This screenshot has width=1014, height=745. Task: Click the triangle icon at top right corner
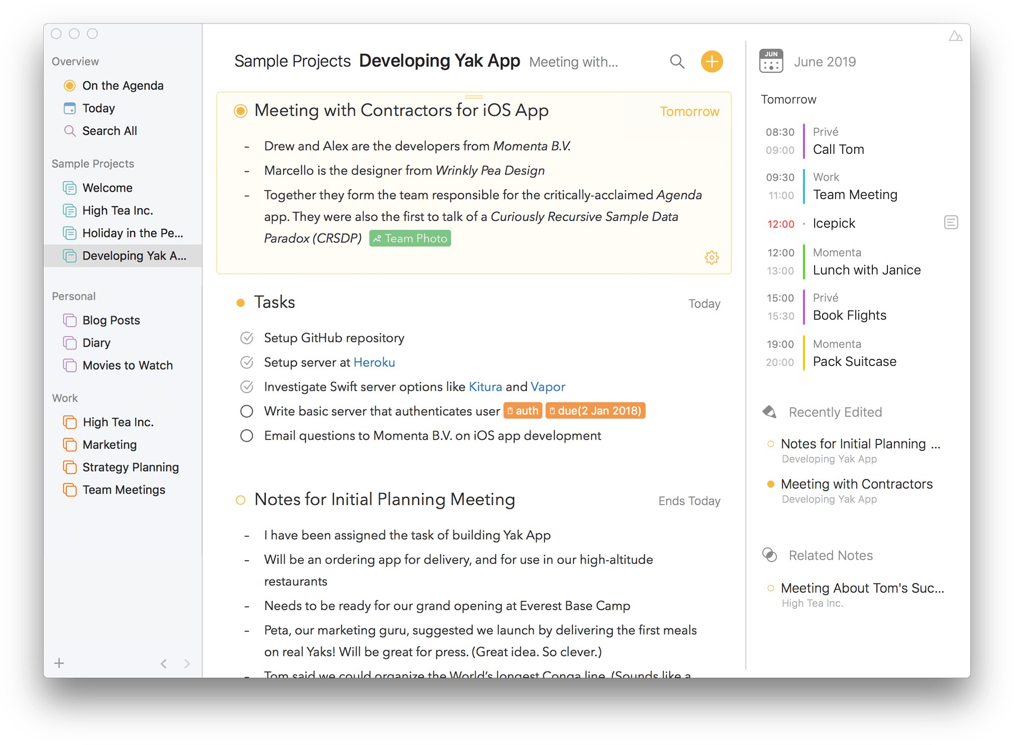tap(955, 36)
